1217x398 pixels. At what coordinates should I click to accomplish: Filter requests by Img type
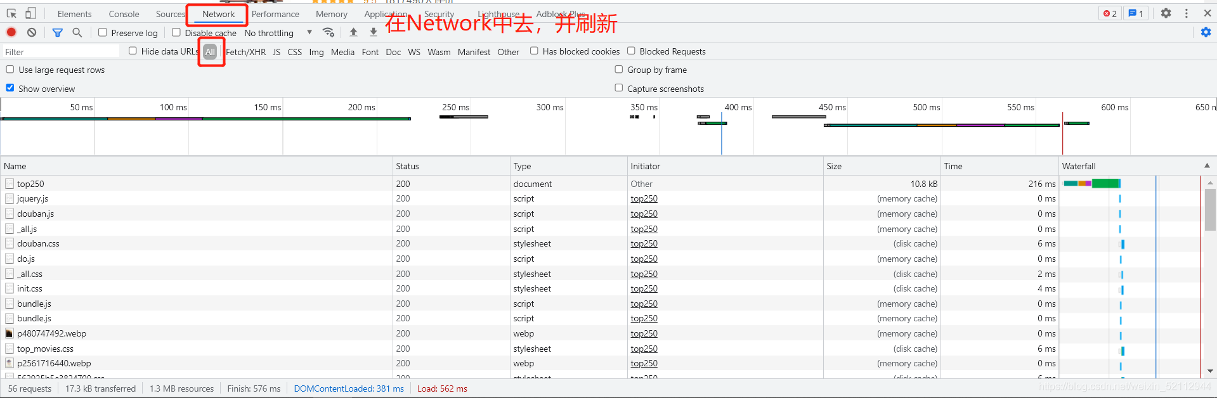pos(316,52)
